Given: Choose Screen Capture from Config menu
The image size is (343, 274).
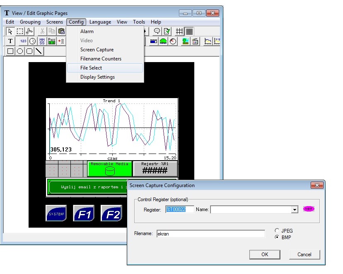Looking at the screenshot, I should click(x=105, y=50).
